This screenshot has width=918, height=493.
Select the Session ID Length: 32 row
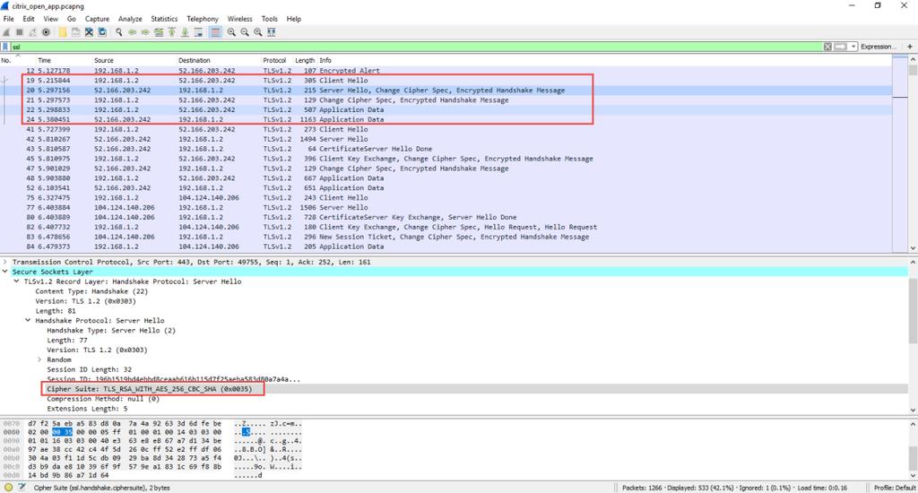pyautogui.click(x=455, y=369)
